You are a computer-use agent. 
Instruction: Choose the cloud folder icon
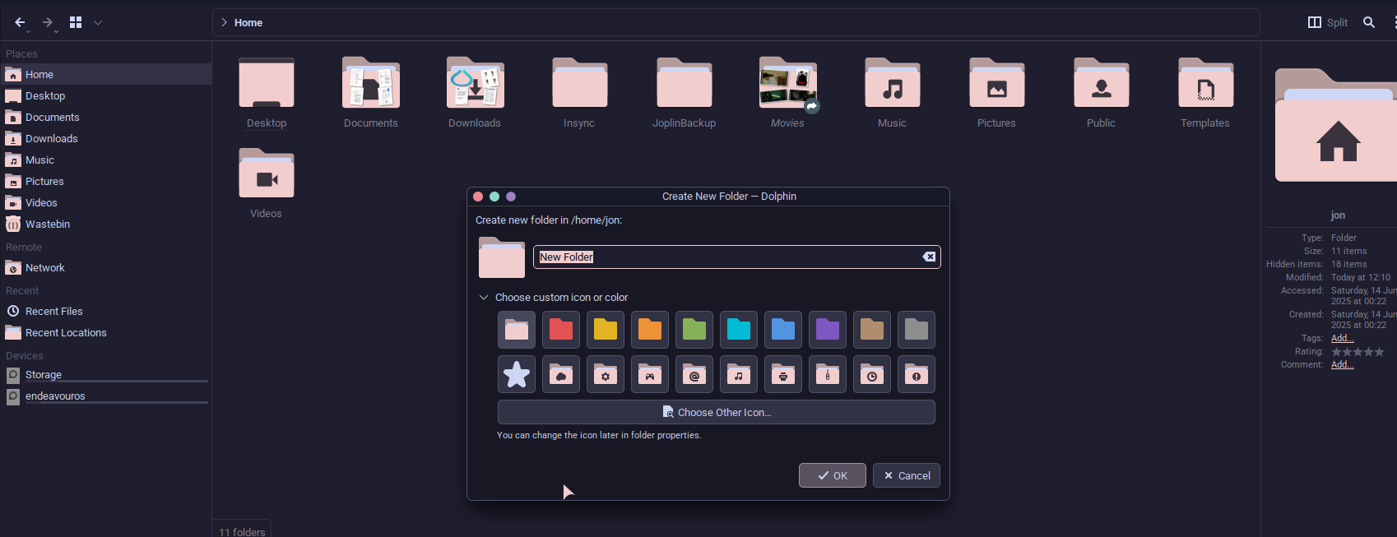[561, 375]
